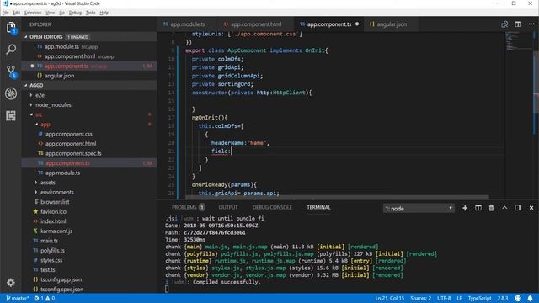Change end of line sequence LF
This screenshot has width=539, height=303.
pyautogui.click(x=459, y=298)
